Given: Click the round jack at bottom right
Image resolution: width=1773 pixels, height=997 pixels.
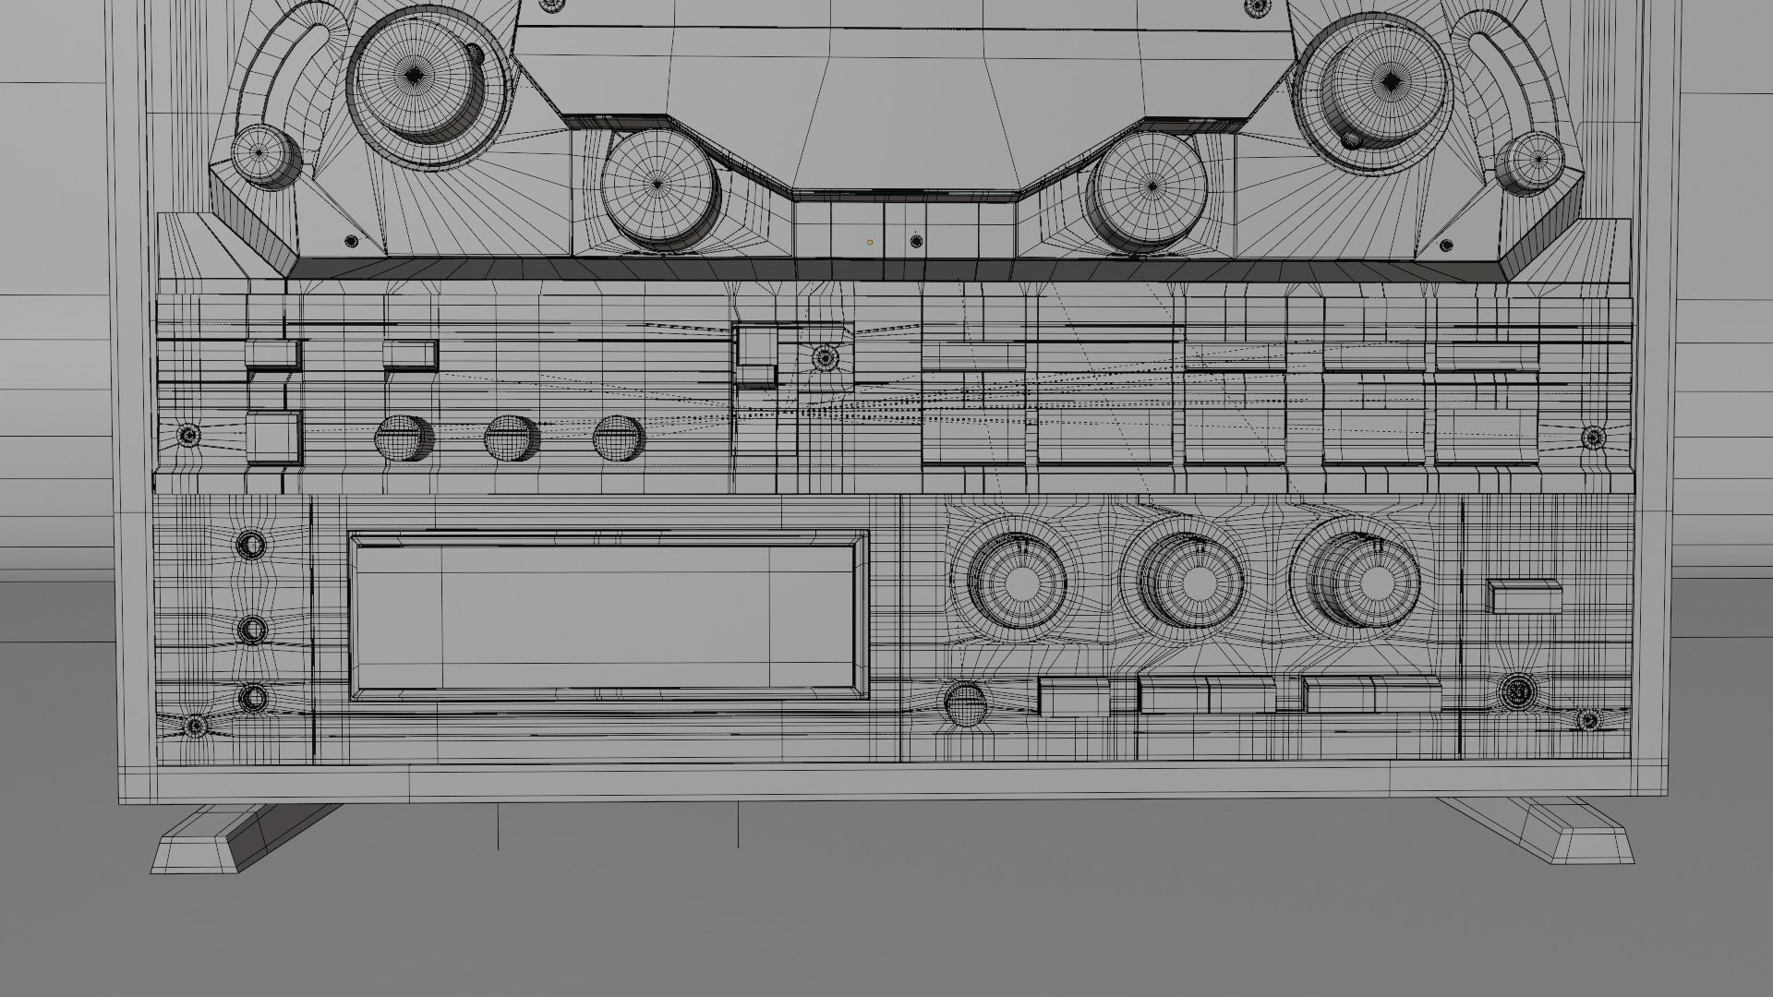Looking at the screenshot, I should click(1517, 690).
